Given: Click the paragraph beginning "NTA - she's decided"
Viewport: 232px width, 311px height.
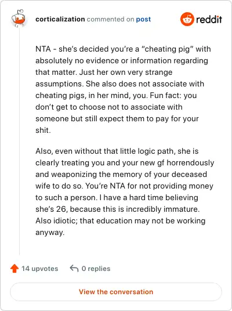Looking at the screenshot, I should 123,90.
